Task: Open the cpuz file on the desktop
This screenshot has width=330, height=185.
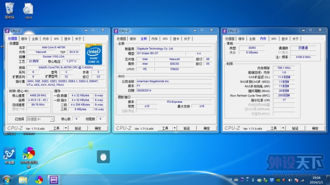Action: pos(28,11)
